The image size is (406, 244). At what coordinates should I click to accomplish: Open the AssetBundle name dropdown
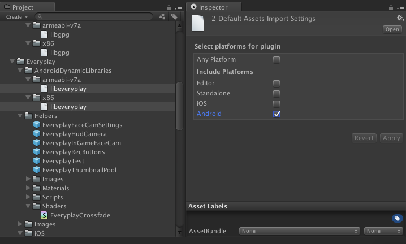pyautogui.click(x=300, y=231)
